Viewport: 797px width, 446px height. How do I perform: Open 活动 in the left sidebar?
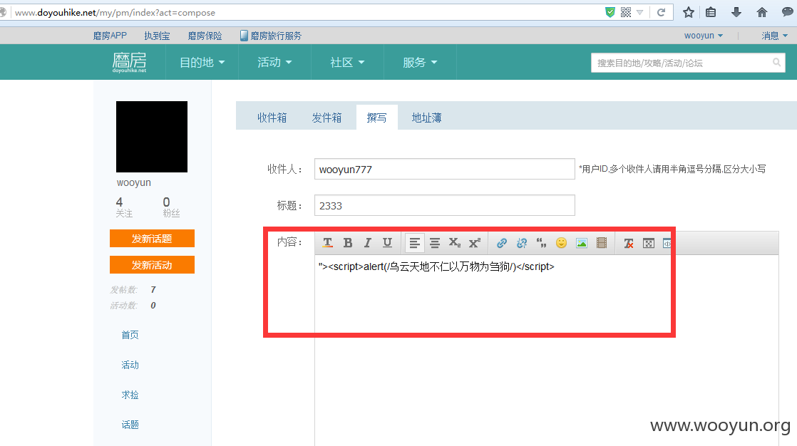click(130, 365)
